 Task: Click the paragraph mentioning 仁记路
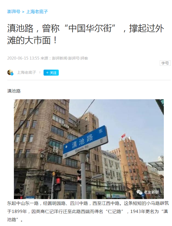[x=88, y=211]
